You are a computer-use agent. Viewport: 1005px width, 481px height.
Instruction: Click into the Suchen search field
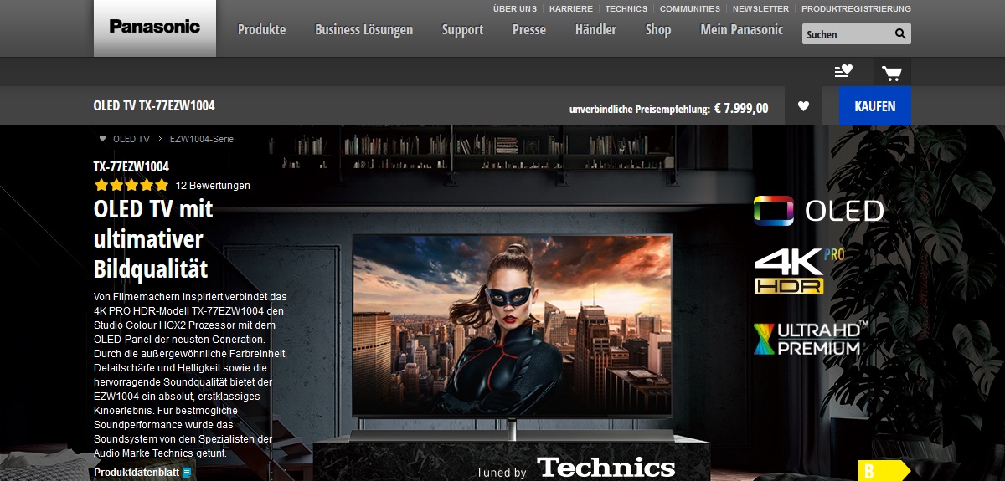pos(844,34)
